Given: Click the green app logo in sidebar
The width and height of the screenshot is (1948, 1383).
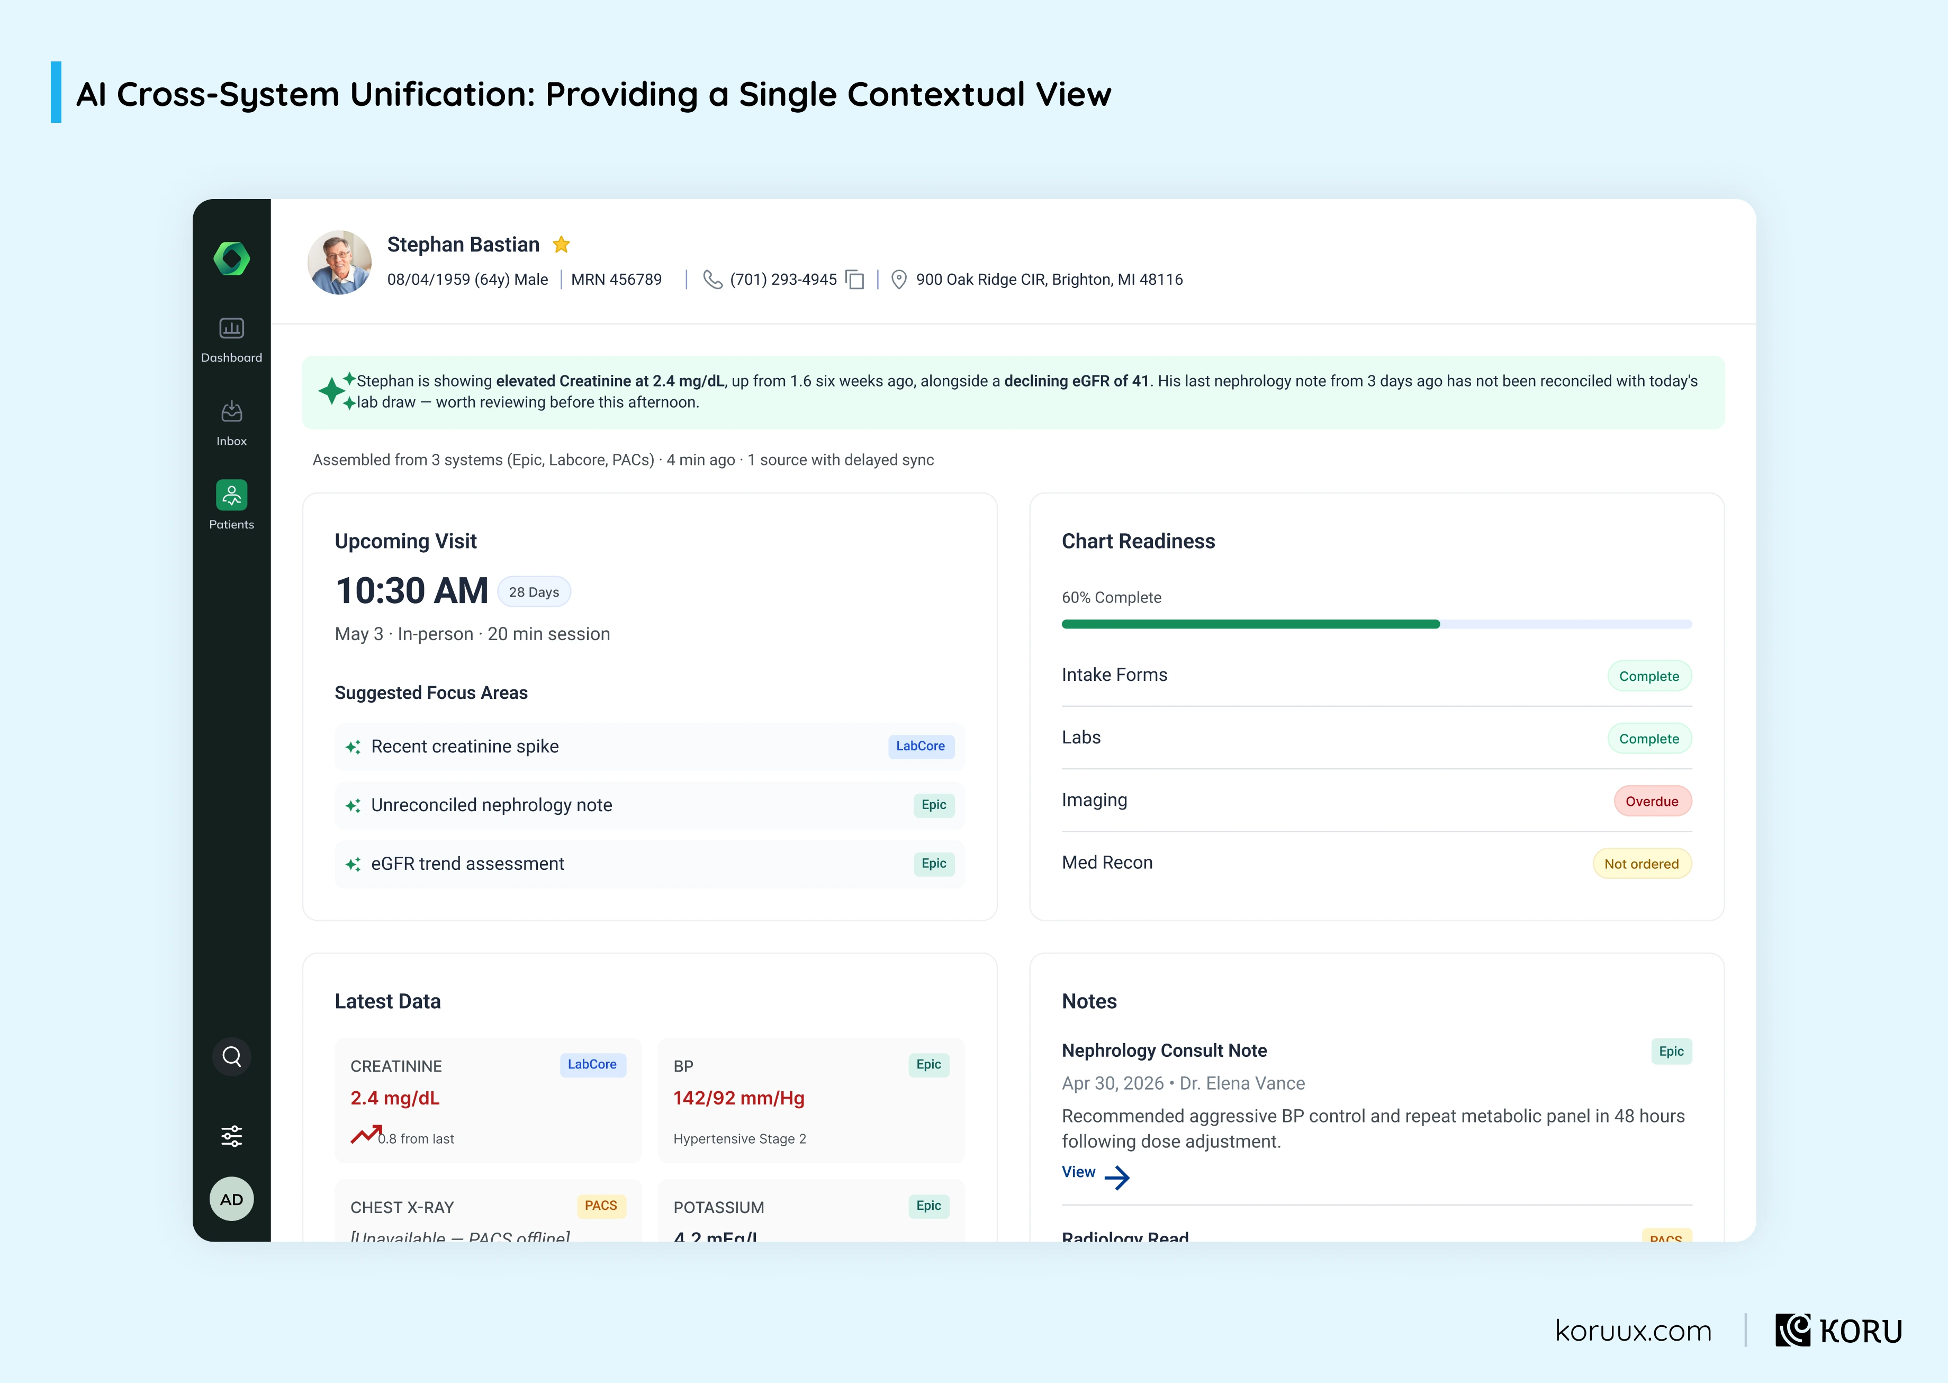Looking at the screenshot, I should pos(231,259).
